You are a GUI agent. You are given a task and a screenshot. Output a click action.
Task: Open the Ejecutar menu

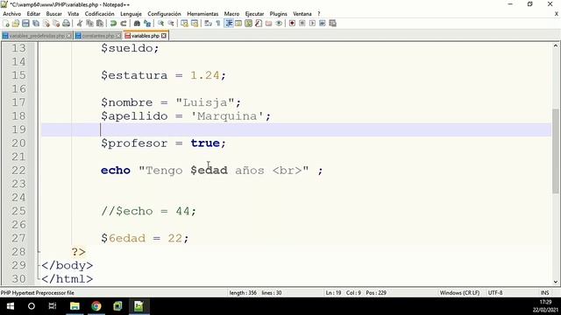pyautogui.click(x=254, y=14)
